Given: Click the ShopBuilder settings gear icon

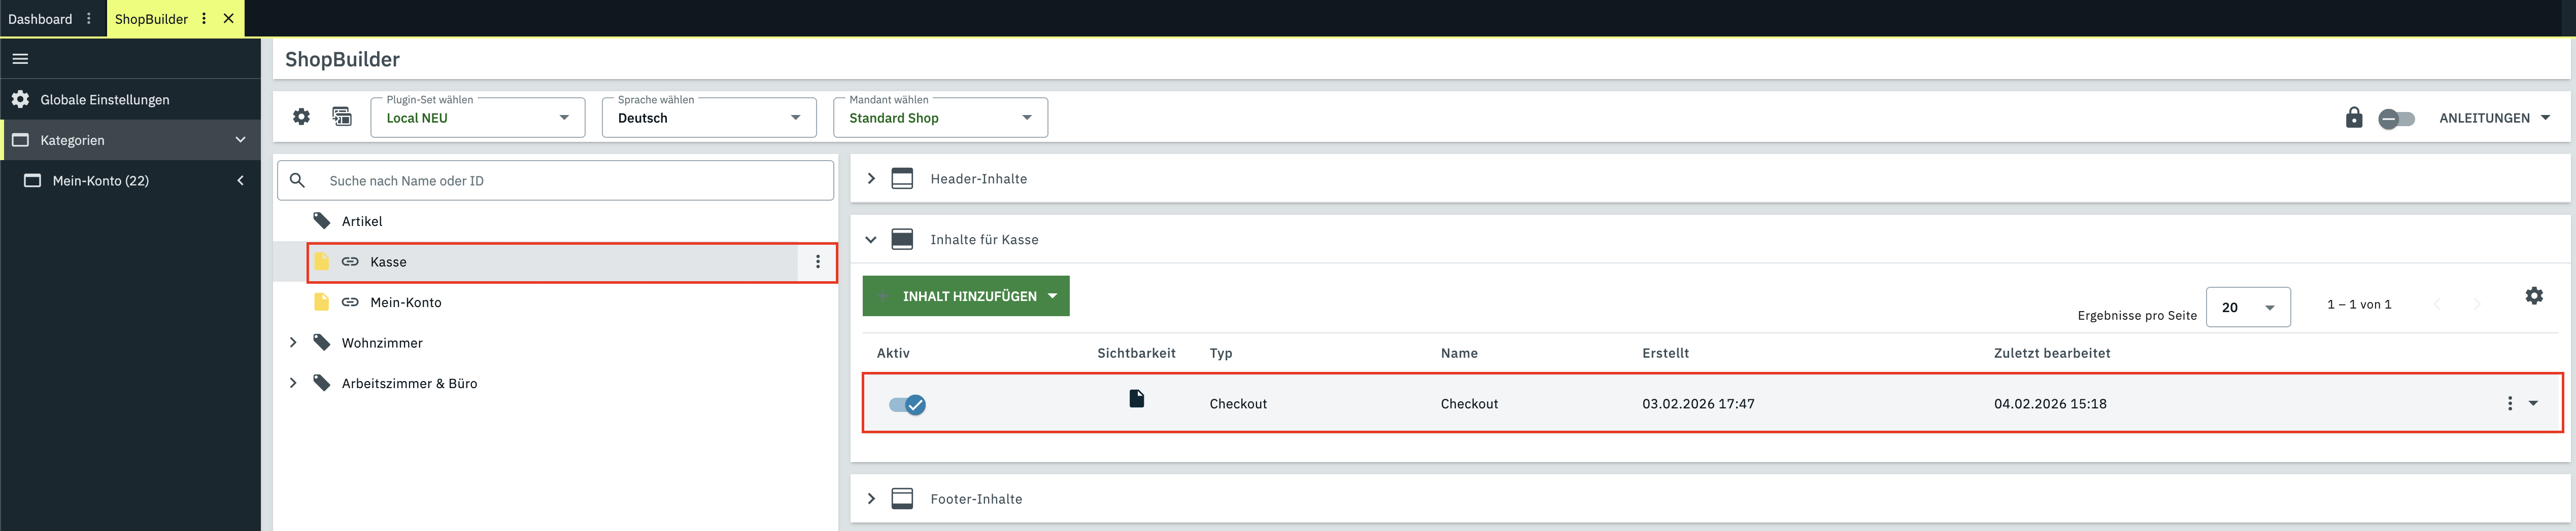Looking at the screenshot, I should point(301,117).
